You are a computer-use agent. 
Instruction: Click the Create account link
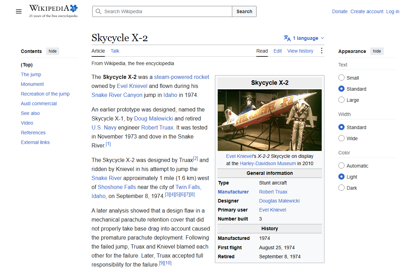click(x=367, y=11)
